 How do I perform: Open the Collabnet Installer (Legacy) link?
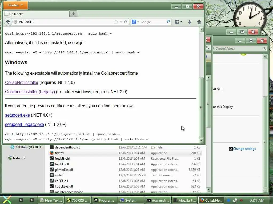[30, 92]
